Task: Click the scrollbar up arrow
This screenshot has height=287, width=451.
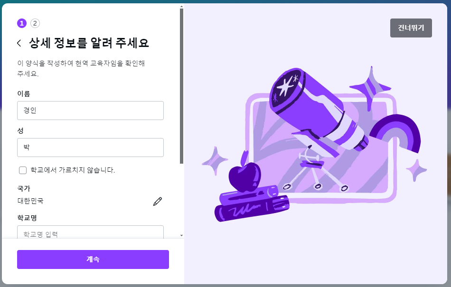Action: pos(181,6)
